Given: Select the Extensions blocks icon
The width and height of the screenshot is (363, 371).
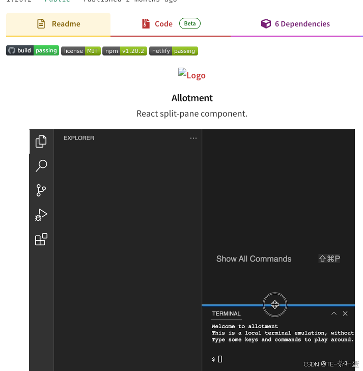Looking at the screenshot, I should 41,239.
